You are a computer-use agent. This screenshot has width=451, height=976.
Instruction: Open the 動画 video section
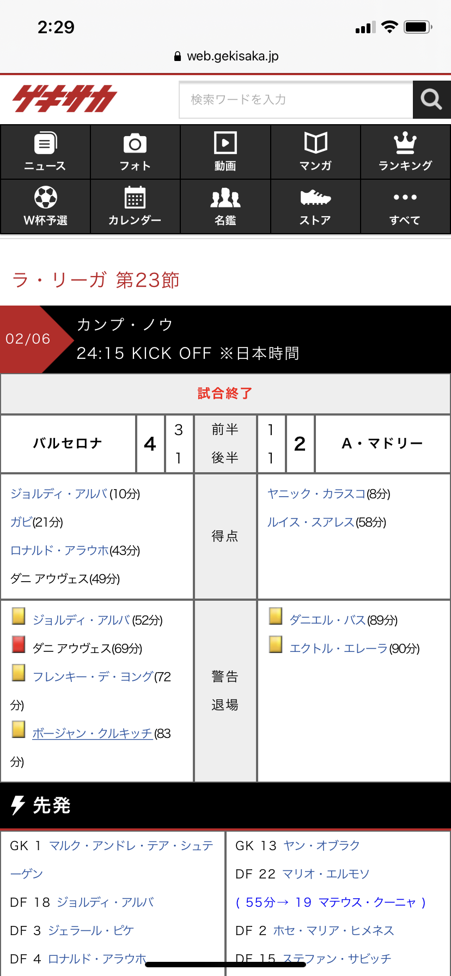(225, 152)
